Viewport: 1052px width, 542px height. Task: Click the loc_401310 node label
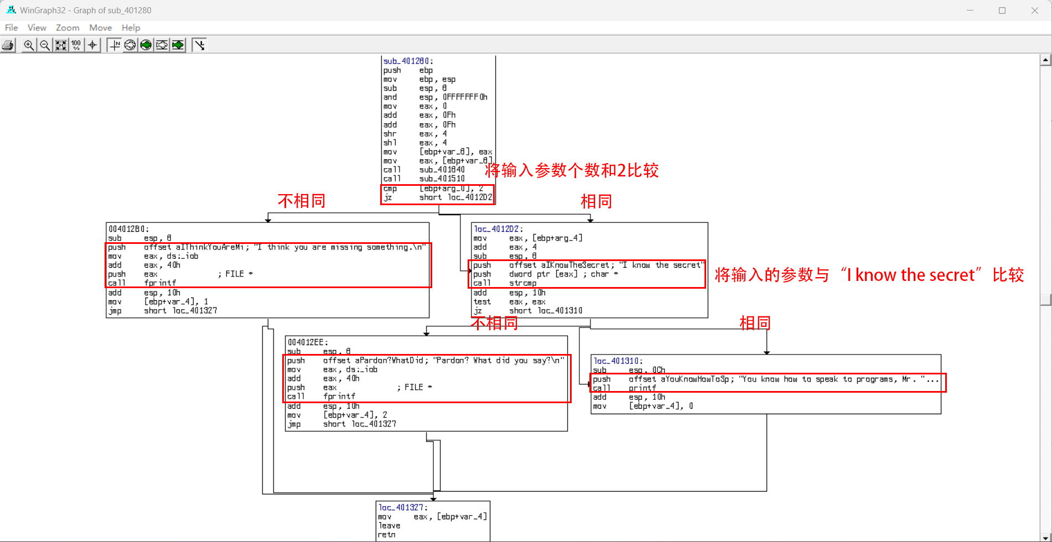(618, 361)
